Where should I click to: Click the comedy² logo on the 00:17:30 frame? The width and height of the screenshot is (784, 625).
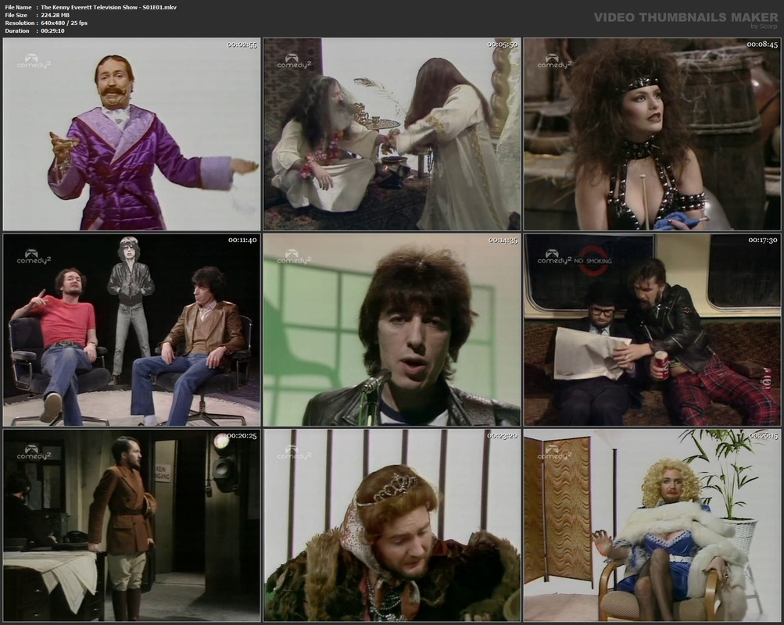[x=554, y=257]
